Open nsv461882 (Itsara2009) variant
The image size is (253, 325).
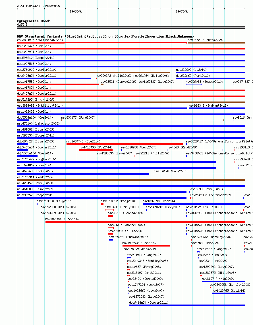[131, 132]
